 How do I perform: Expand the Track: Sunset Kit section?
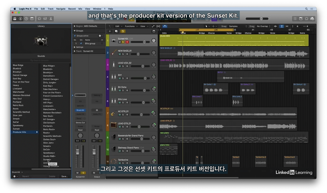tap(75, 51)
